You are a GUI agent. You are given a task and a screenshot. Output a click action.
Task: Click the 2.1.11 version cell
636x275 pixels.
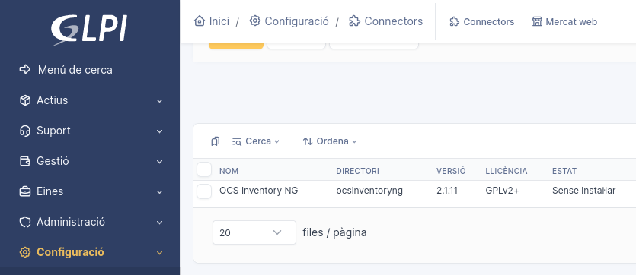[447, 191]
